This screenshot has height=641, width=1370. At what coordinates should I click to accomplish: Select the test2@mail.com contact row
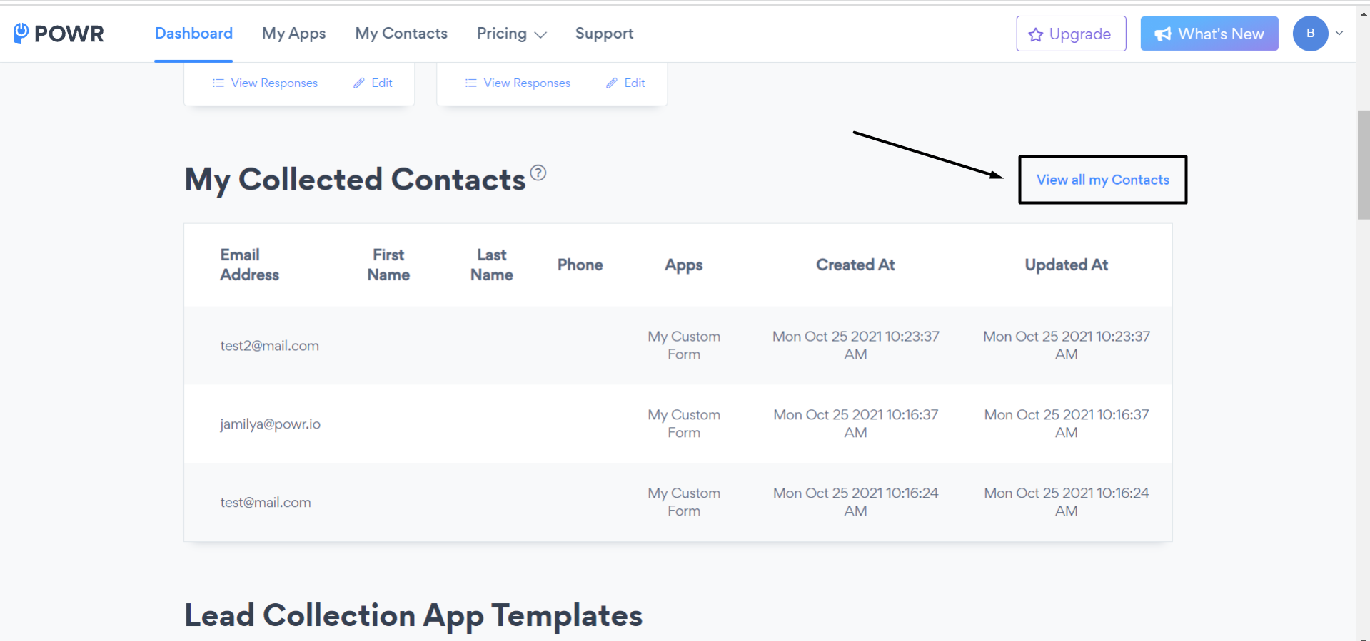pyautogui.click(x=678, y=346)
